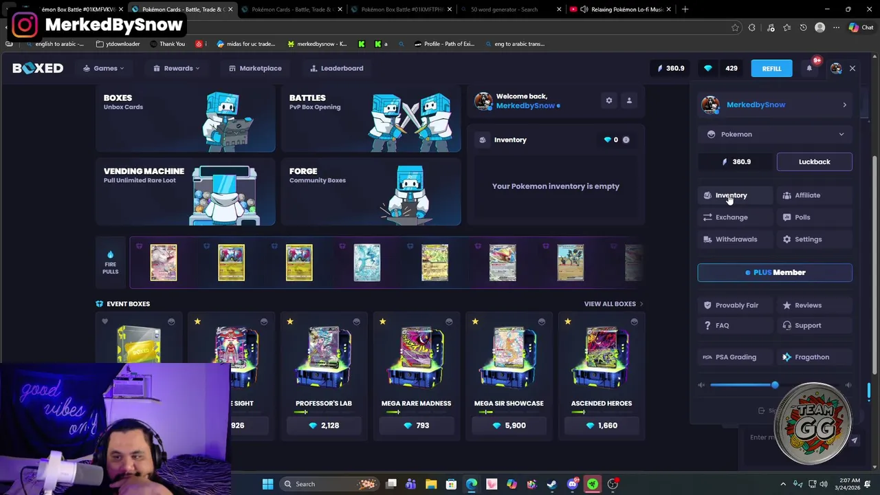
Task: Open the BOXES Unbox Cards tile
Action: 186,118
